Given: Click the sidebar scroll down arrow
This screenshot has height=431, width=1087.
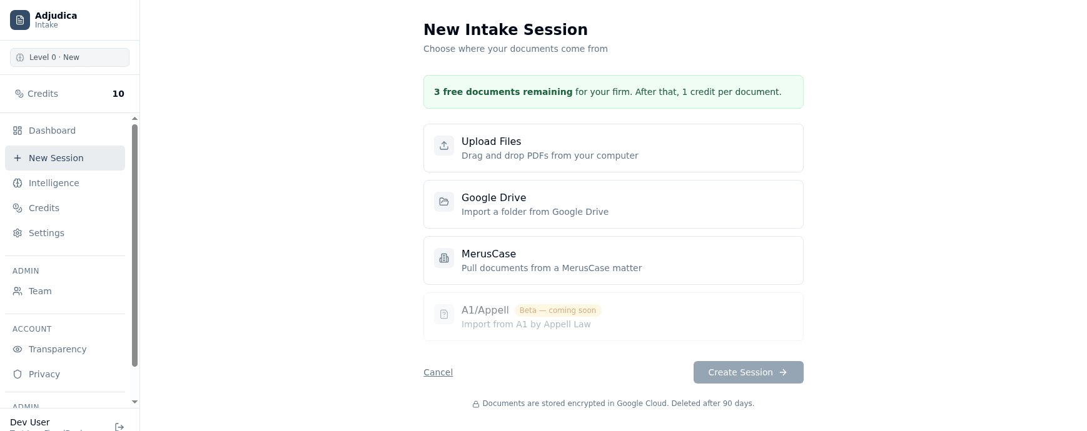Looking at the screenshot, I should click(x=134, y=402).
